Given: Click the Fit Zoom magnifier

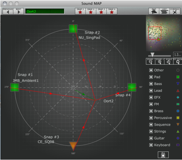Looking at the screenshot, I should pyautogui.click(x=178, y=61).
